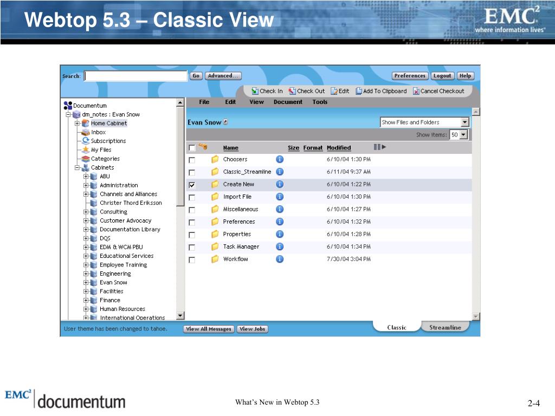Open the Edit menu
This screenshot has width=555, height=416.
230,102
